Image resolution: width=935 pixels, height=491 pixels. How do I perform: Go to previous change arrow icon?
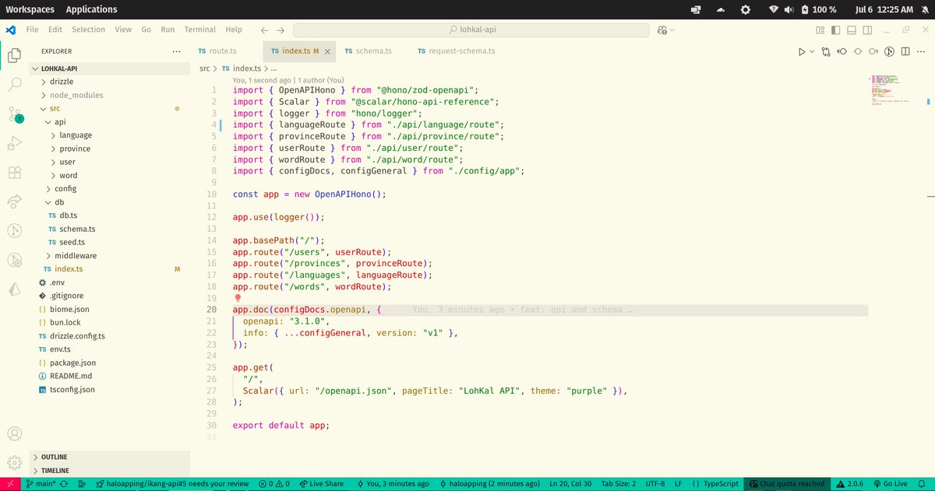841,51
